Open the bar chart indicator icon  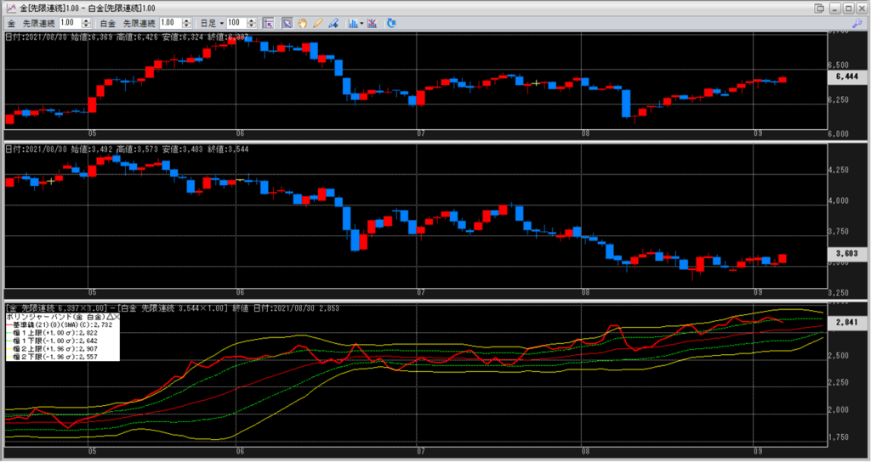(351, 22)
